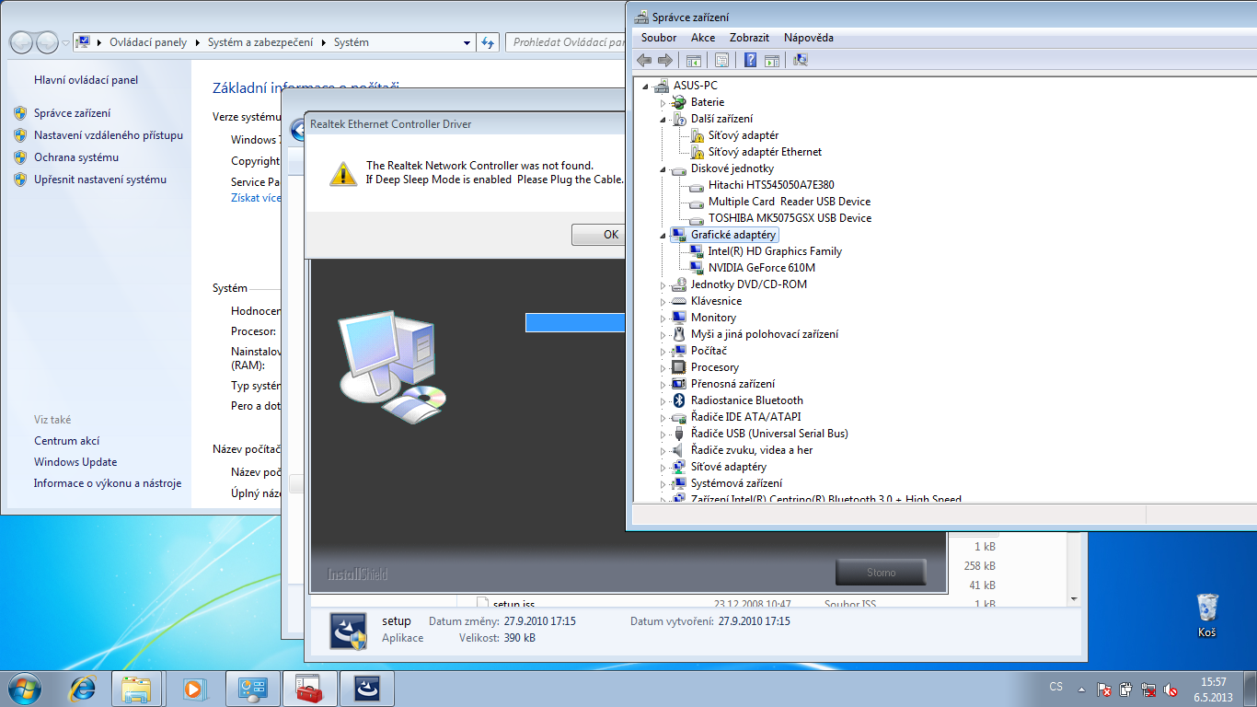This screenshot has height=707, width=1257.
Task: Click the muted volume tray icon
Action: [x=1171, y=689]
